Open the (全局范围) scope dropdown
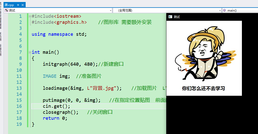The width and height of the screenshot is (258, 134). [x=220, y=10]
